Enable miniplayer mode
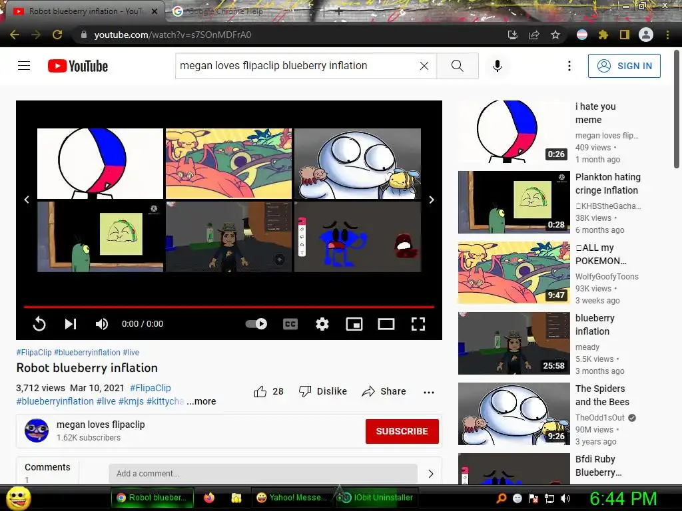The image size is (682, 511). [x=354, y=324]
